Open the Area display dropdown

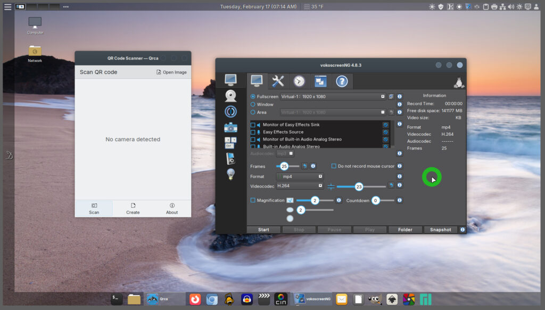tap(333, 112)
